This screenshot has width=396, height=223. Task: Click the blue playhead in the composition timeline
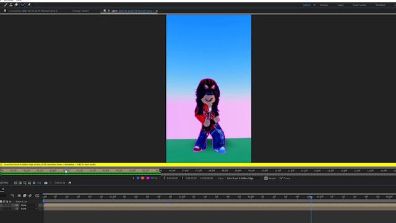tap(311, 197)
